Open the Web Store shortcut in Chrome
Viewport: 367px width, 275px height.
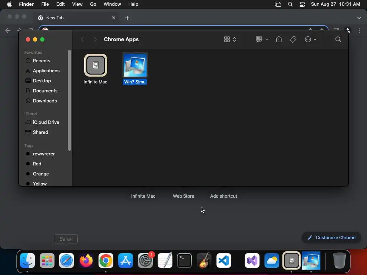183,196
